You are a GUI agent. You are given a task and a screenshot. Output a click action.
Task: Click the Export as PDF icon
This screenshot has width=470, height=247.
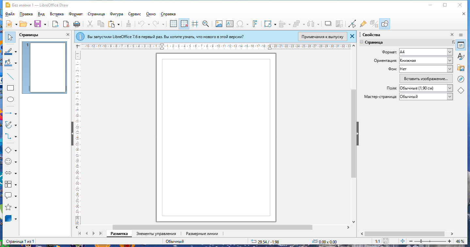click(x=66, y=24)
